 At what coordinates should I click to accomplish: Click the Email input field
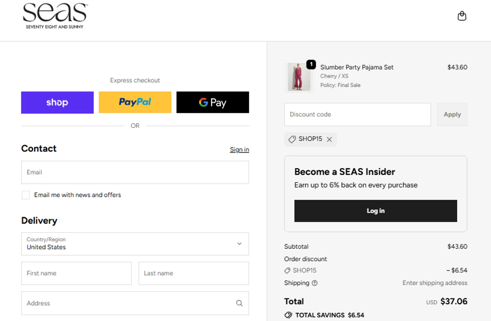point(135,172)
